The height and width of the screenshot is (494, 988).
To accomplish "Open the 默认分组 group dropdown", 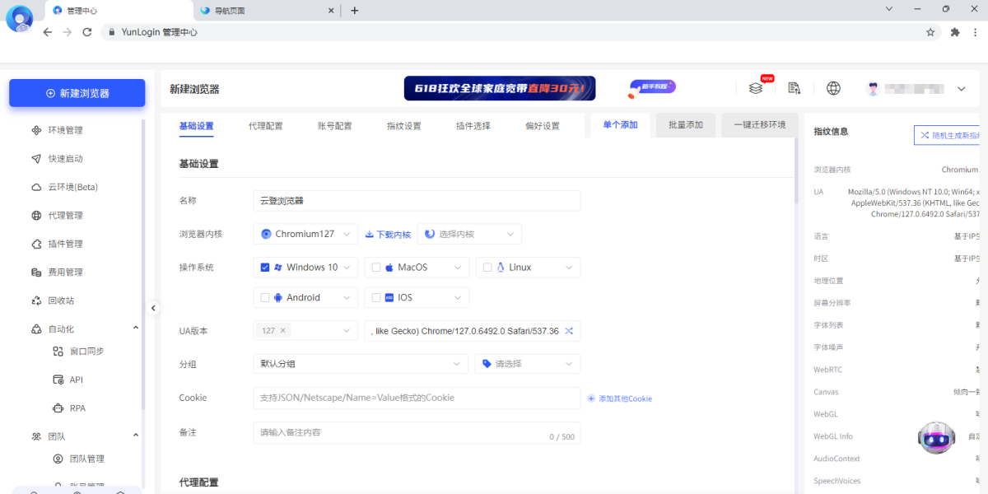I will coord(360,363).
